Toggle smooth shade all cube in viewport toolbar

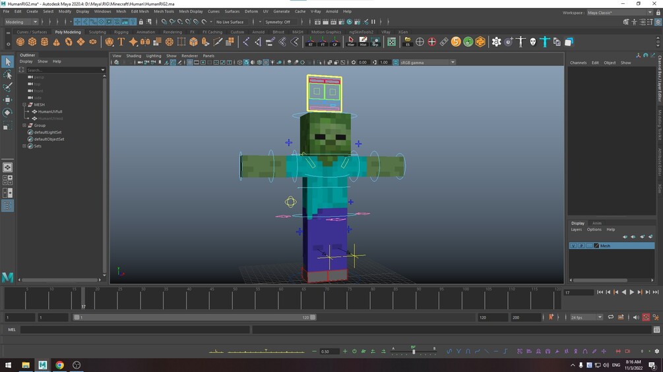point(246,63)
